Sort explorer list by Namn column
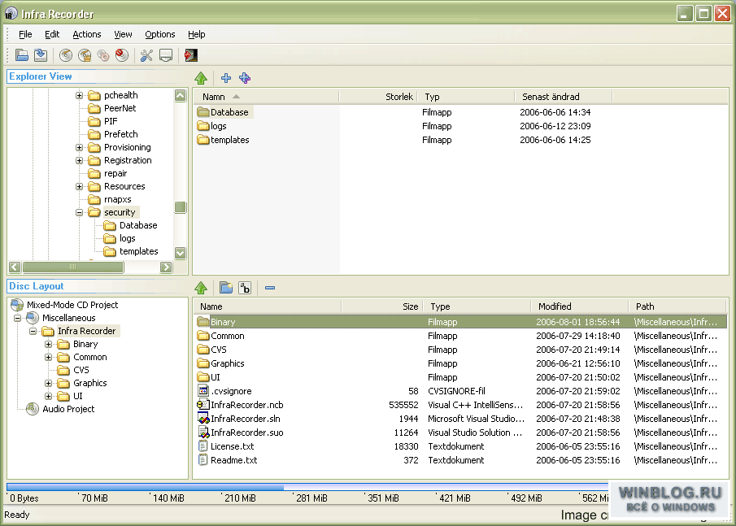The image size is (736, 526). click(266, 97)
